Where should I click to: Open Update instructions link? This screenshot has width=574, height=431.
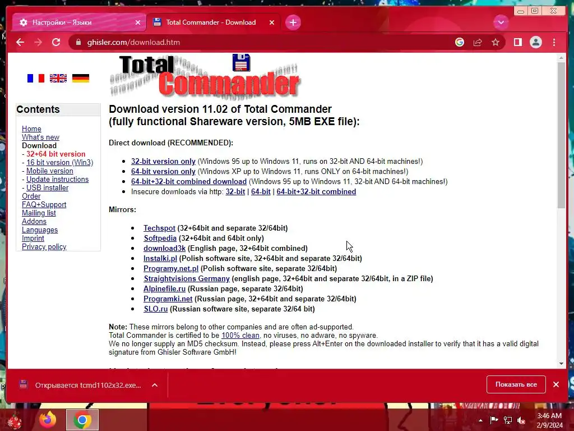tap(58, 179)
